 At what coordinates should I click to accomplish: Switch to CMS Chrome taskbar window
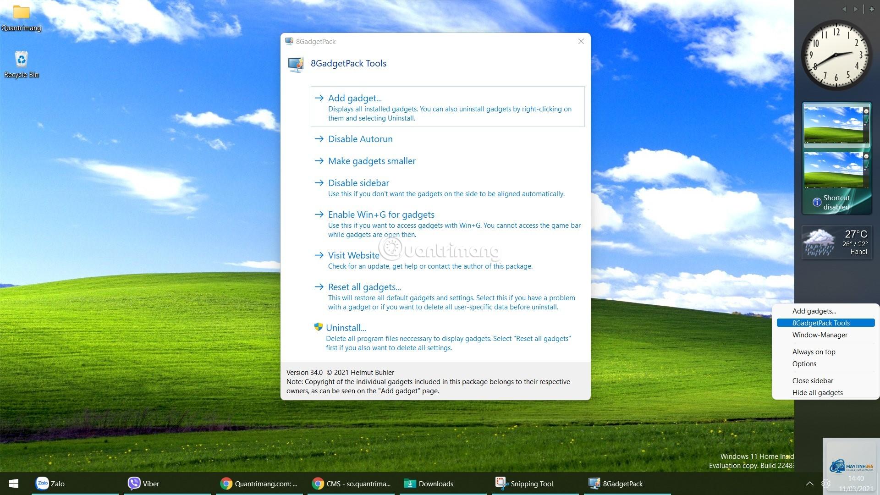coord(351,484)
